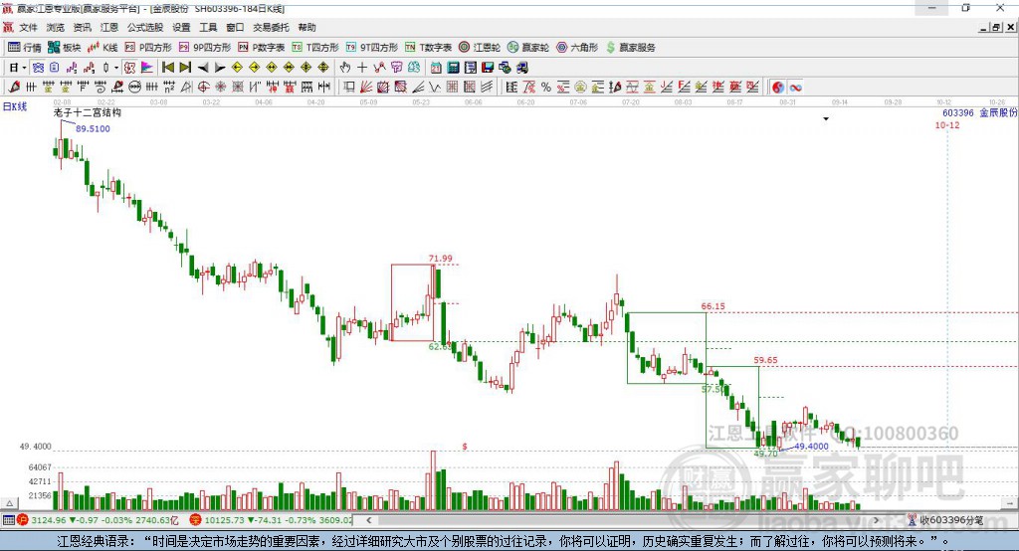Click the red 10-12 date marker
1019x551 pixels.
pos(947,124)
